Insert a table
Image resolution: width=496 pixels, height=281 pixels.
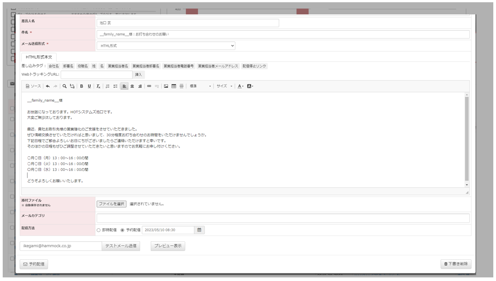point(174,86)
